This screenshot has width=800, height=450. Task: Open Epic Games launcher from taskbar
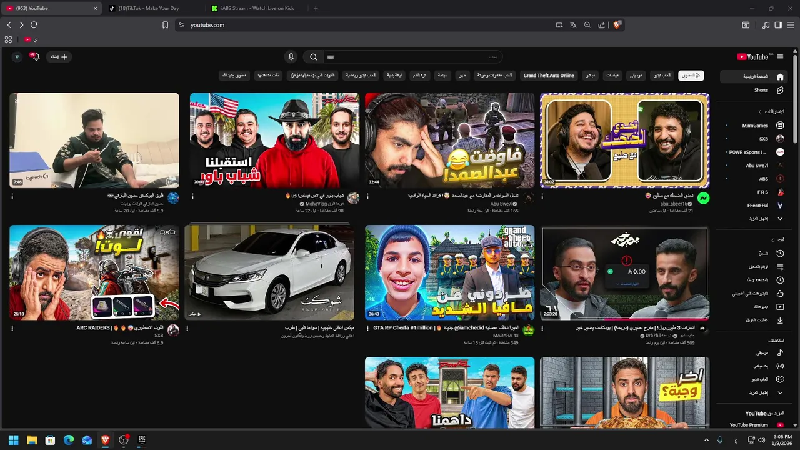142,440
